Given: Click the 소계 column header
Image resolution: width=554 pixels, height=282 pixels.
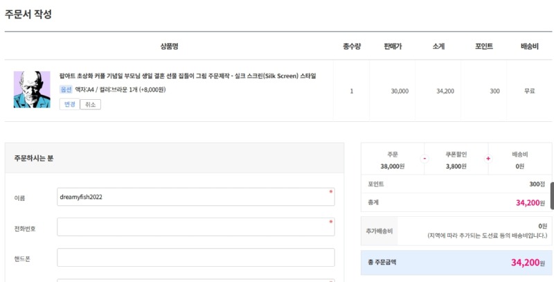Looking at the screenshot, I should coord(438,46).
